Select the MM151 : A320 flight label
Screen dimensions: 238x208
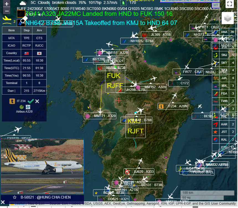point(112,53)
